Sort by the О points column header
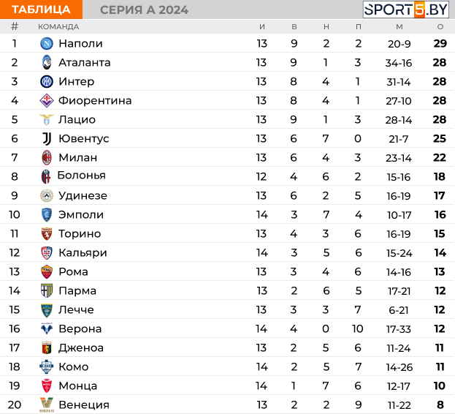The height and width of the screenshot is (414, 455). point(440,27)
